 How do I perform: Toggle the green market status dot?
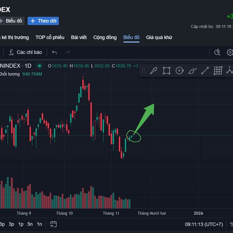[39, 66]
